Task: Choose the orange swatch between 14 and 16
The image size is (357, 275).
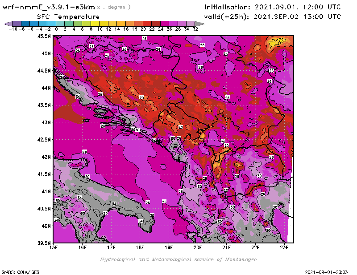Action: [121, 24]
